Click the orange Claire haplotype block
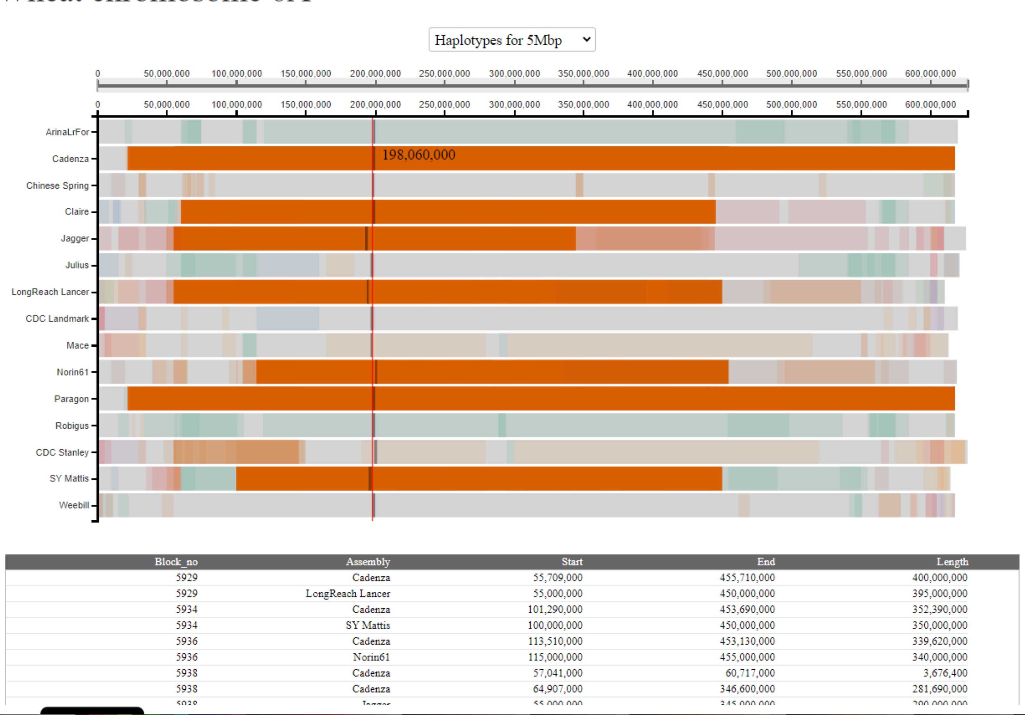The image size is (1025, 715). click(x=448, y=211)
